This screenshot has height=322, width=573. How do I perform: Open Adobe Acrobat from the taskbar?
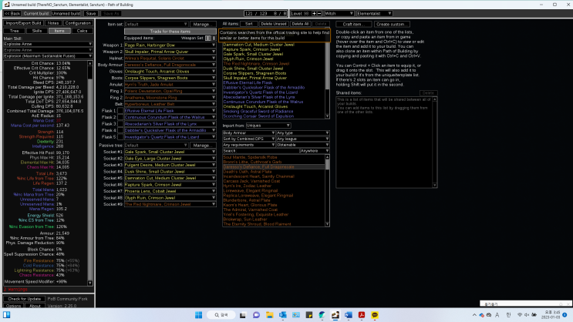click(x=362, y=315)
